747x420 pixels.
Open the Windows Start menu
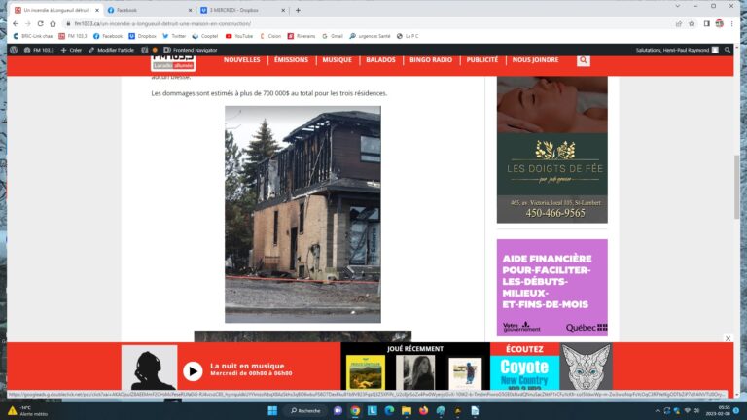(x=274, y=410)
